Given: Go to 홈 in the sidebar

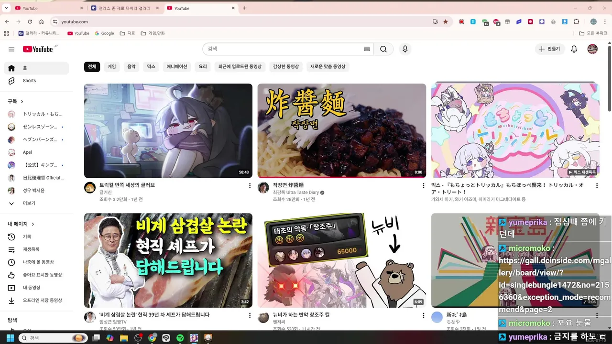Looking at the screenshot, I should click(36, 68).
